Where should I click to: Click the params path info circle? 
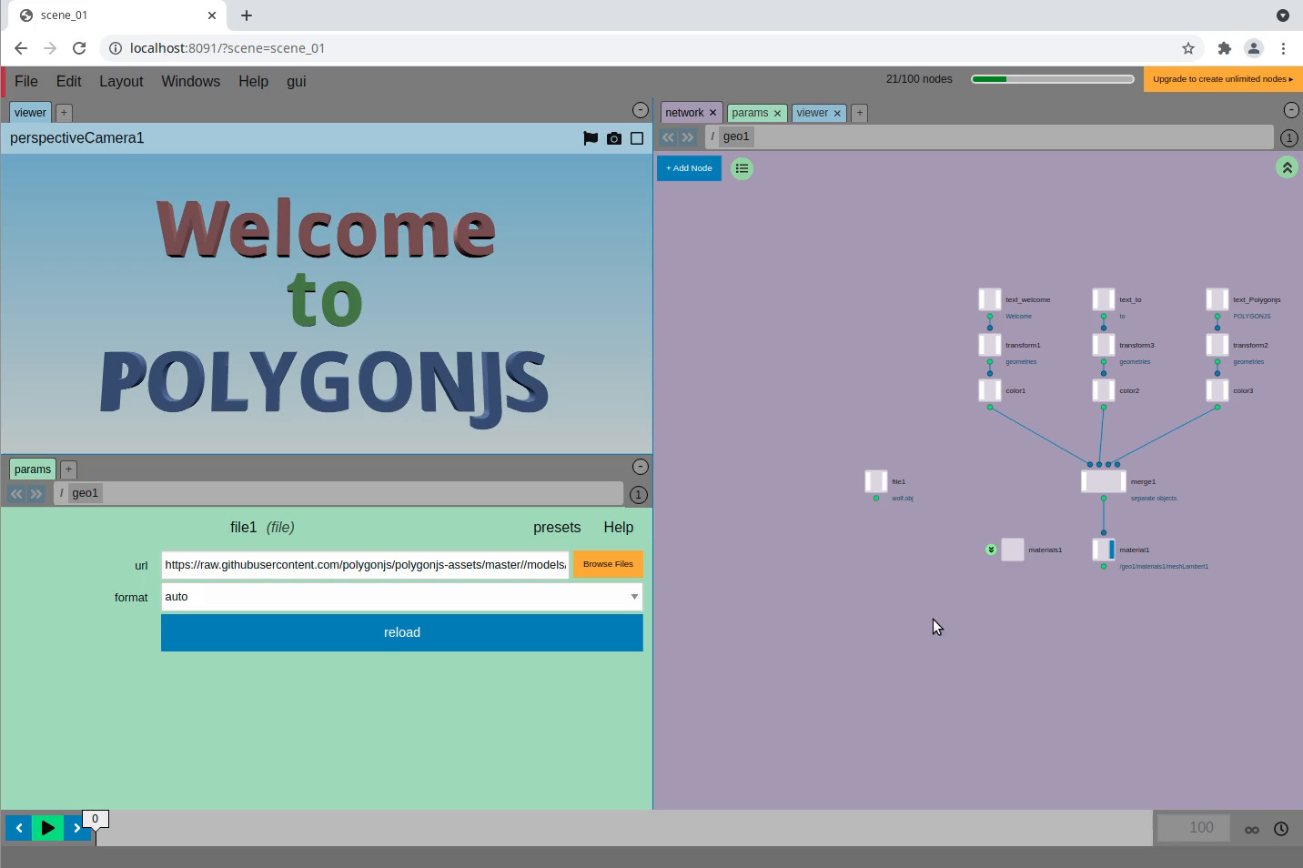click(x=639, y=495)
